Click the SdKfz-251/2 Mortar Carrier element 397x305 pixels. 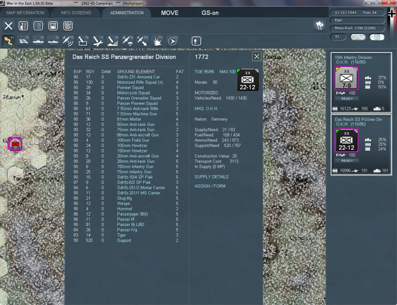[141, 188]
